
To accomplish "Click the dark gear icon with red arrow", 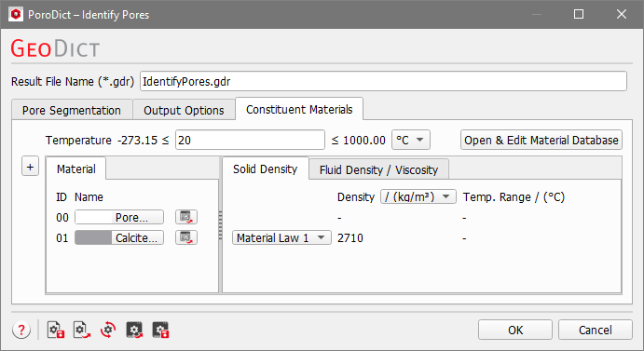I will pos(134,330).
